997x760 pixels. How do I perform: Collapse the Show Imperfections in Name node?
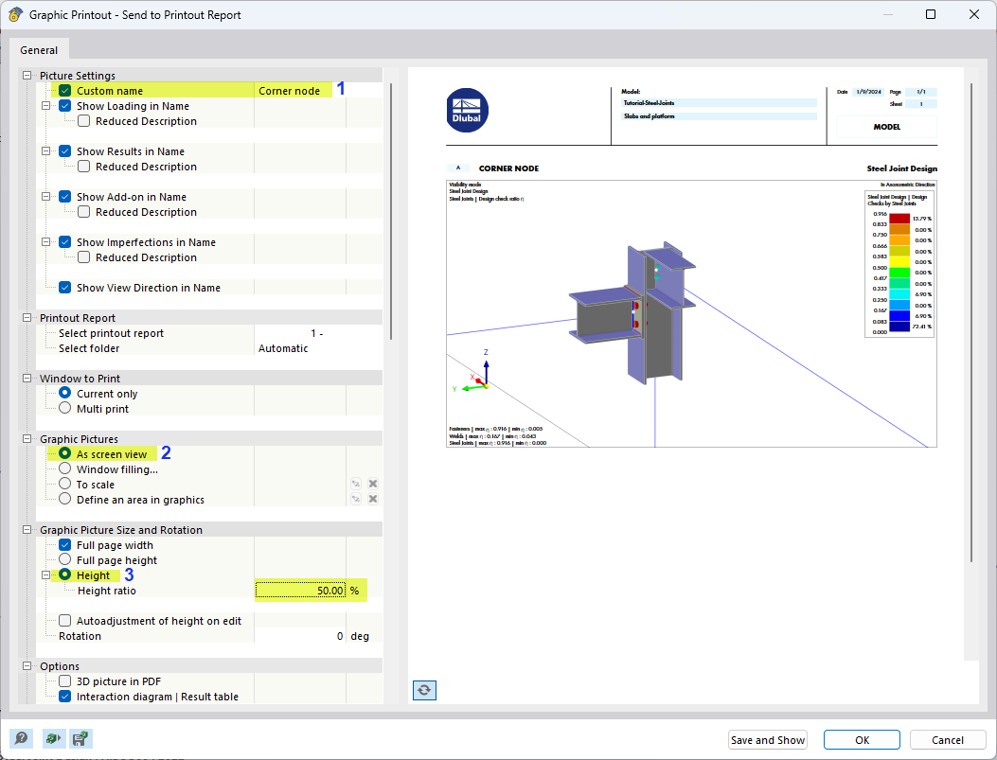[x=45, y=242]
